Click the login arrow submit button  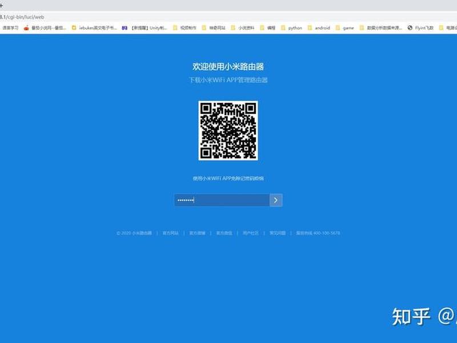[x=276, y=200]
